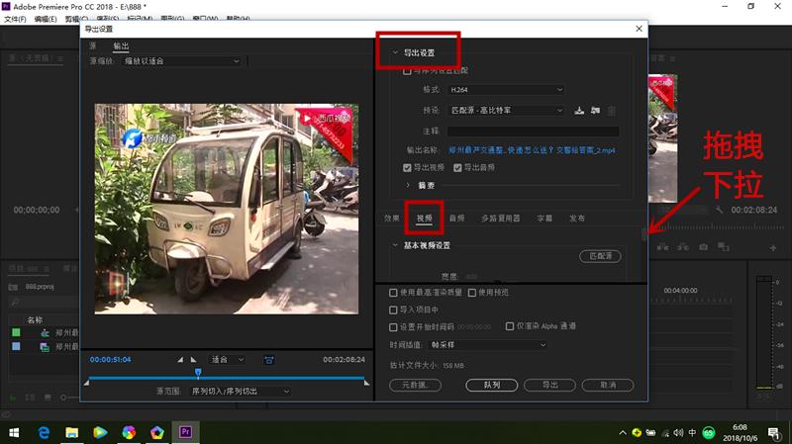This screenshot has width=792, height=444.
Task: Switch to the 效果 tab
Action: tap(391, 219)
